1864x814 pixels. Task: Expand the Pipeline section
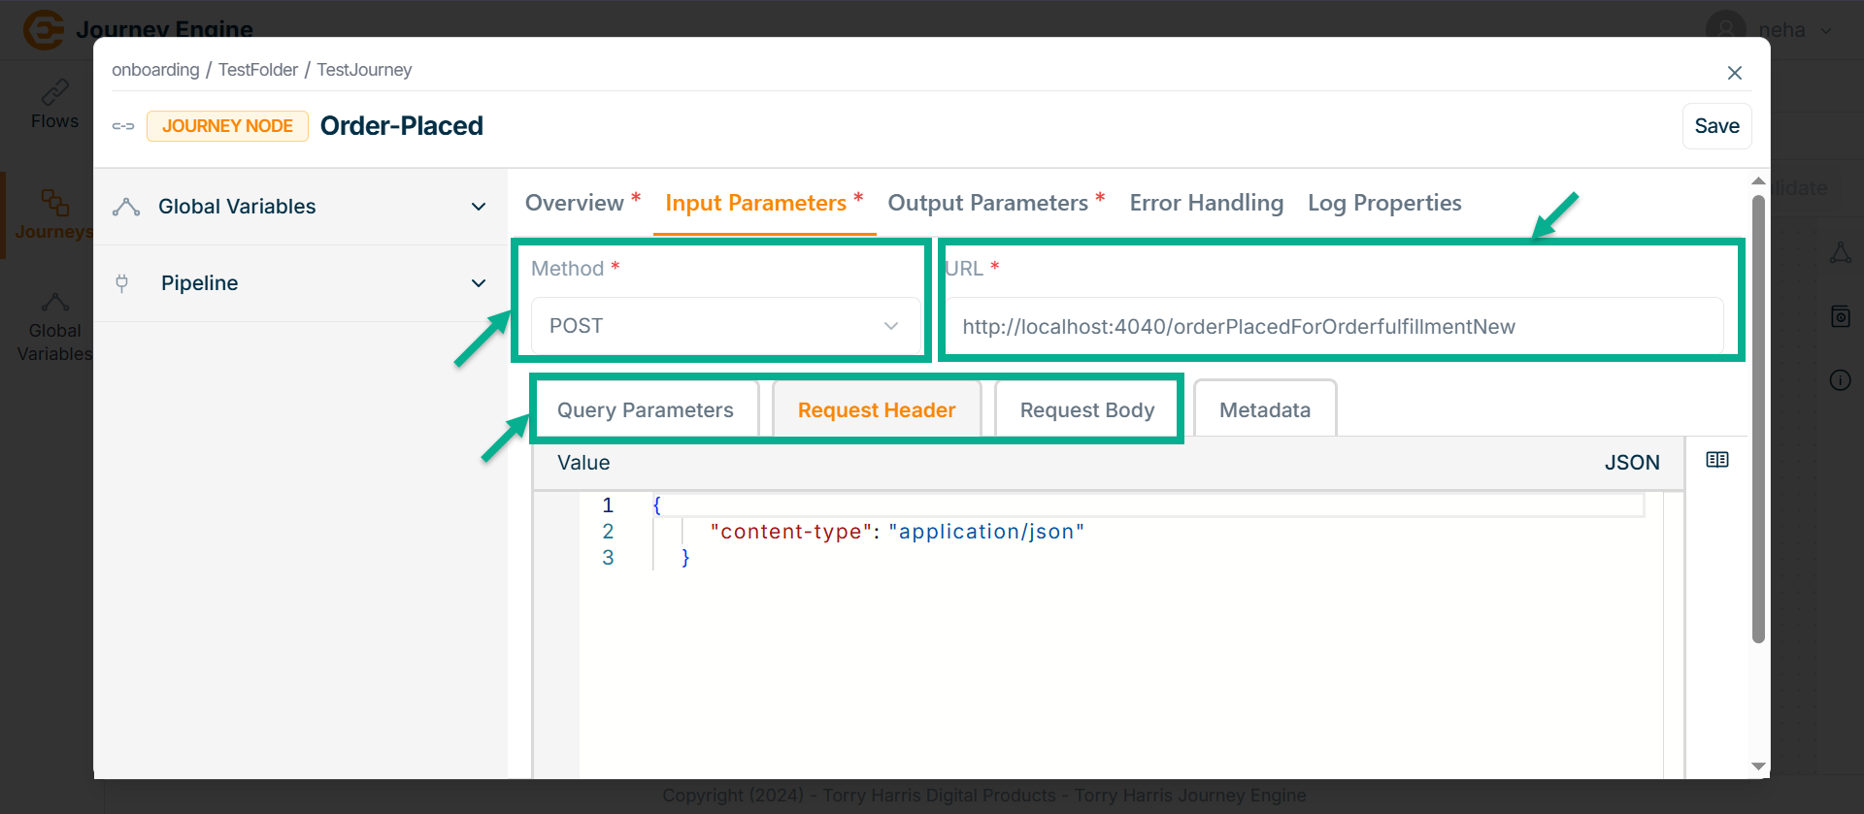pyautogui.click(x=478, y=283)
